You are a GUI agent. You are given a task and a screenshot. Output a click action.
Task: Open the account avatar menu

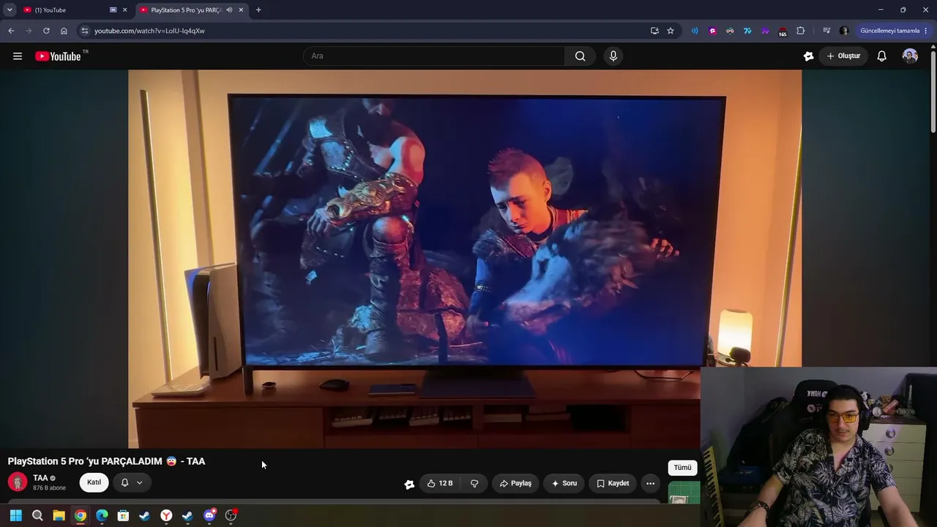910,56
